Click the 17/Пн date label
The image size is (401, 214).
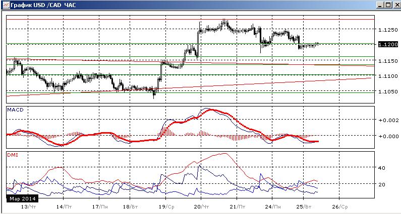pyautogui.click(x=100, y=206)
